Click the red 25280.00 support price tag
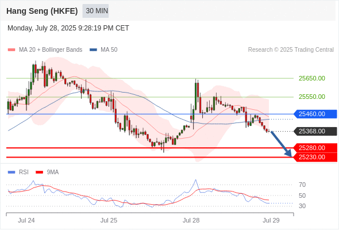The image size is (339, 230). (x=315, y=148)
